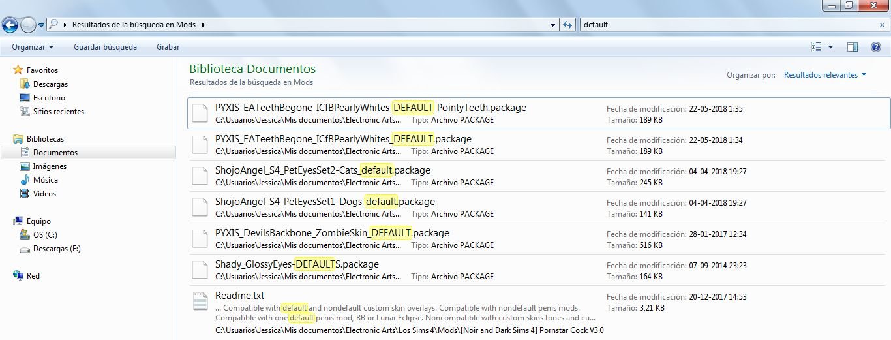This screenshot has height=340, width=891.
Task: Click the Sitios recientes icon
Action: (x=25, y=112)
